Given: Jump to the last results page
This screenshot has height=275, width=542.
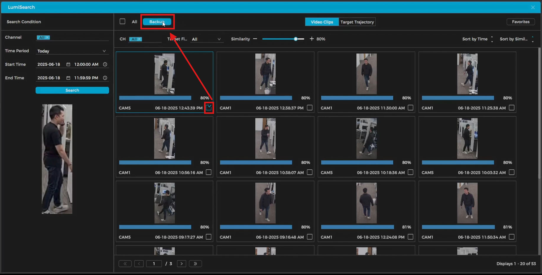Looking at the screenshot, I should click(195, 263).
